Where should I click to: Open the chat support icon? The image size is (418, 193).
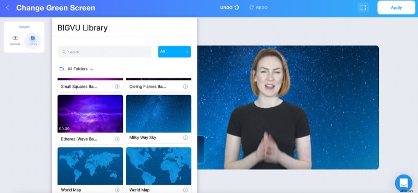[x=403, y=183]
